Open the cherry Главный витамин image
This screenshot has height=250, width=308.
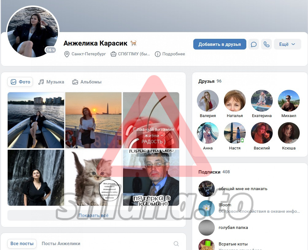pos(151,120)
